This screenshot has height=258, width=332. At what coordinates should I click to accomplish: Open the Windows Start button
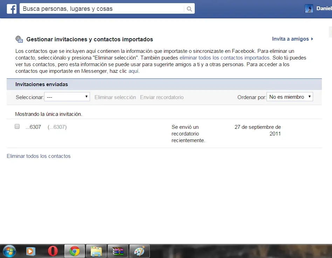9,251
